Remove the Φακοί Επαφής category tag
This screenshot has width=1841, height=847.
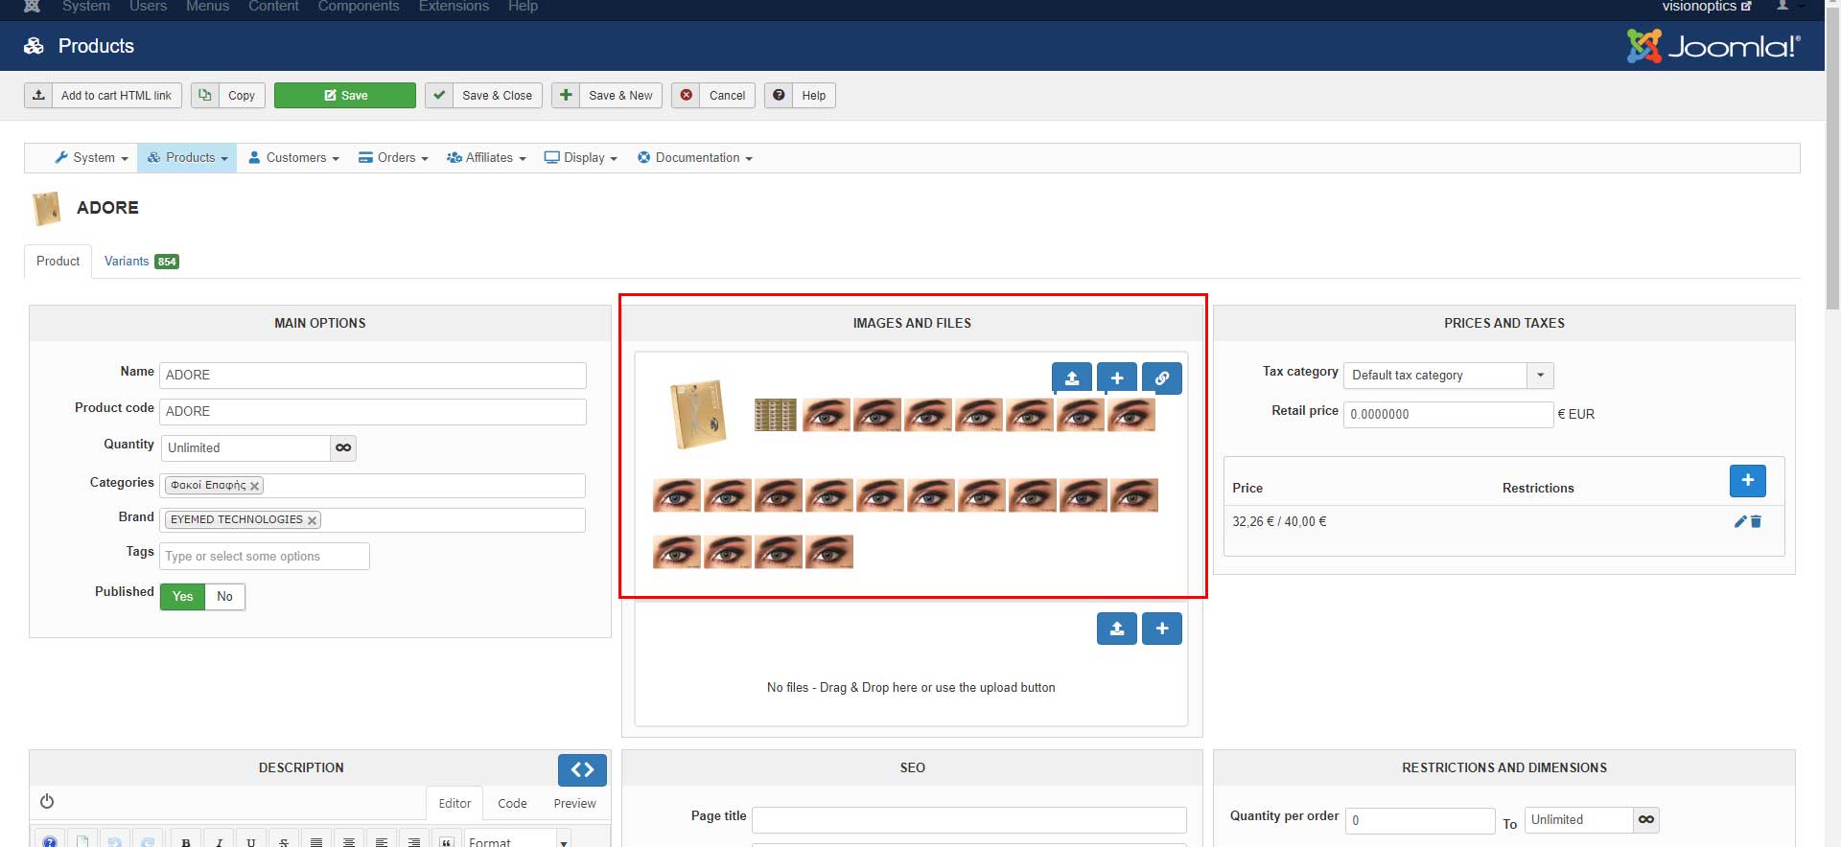pyautogui.click(x=255, y=486)
